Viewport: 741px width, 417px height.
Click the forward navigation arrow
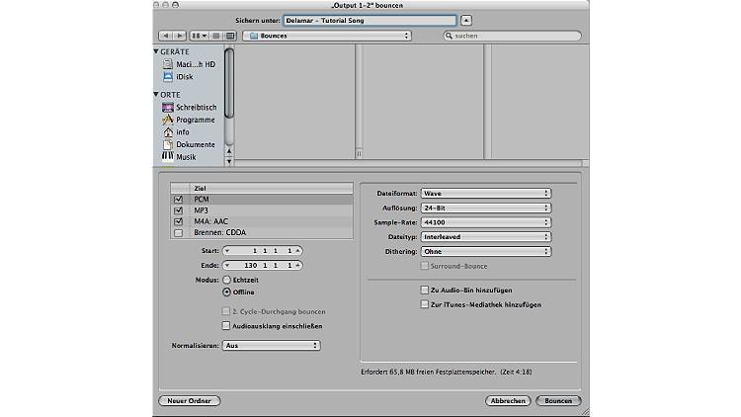pyautogui.click(x=180, y=36)
